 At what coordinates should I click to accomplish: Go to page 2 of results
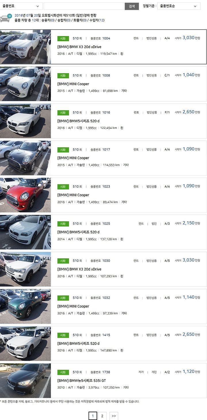(102, 416)
